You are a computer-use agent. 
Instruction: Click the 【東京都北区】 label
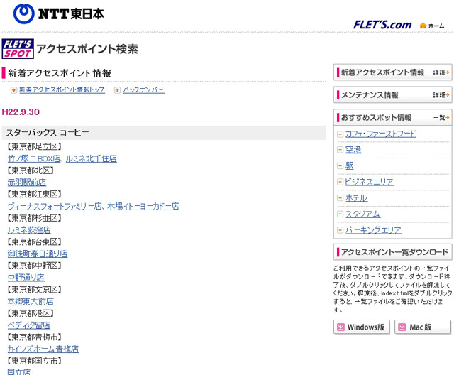[31, 170]
